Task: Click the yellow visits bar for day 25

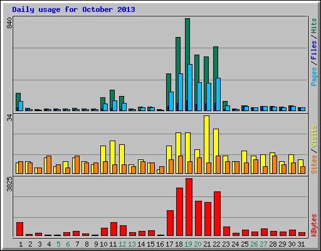Action: (244, 157)
